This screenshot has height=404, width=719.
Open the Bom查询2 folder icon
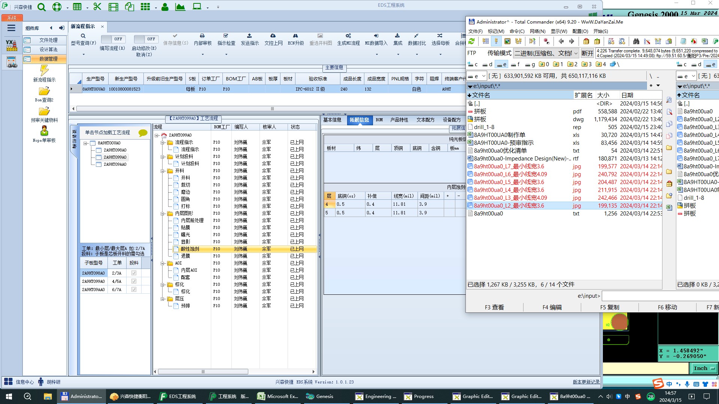pos(44,91)
